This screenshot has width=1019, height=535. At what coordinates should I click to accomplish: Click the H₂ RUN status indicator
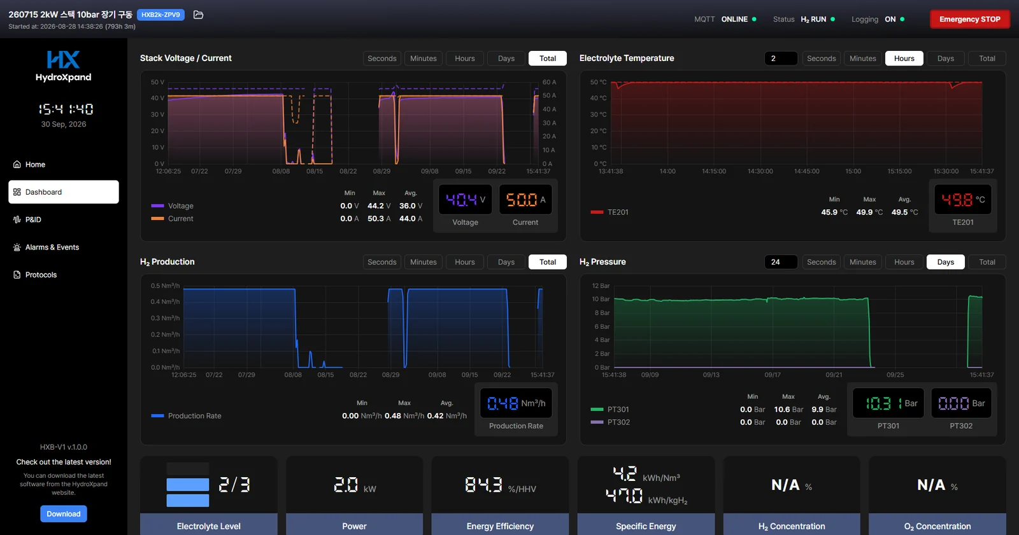pyautogui.click(x=804, y=19)
